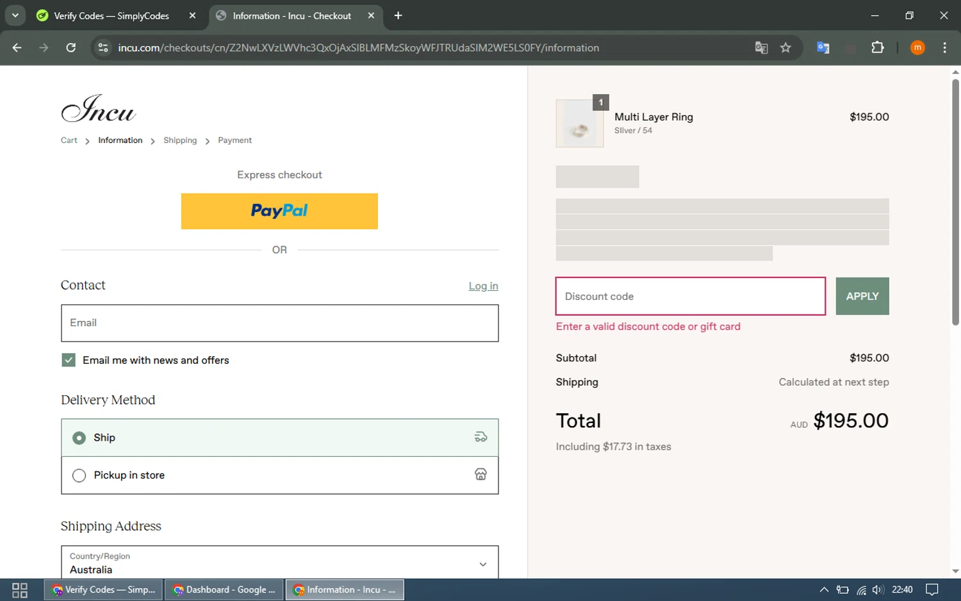The image size is (961, 601).
Task: Go to Cart breadcrumb
Action: pos(69,140)
